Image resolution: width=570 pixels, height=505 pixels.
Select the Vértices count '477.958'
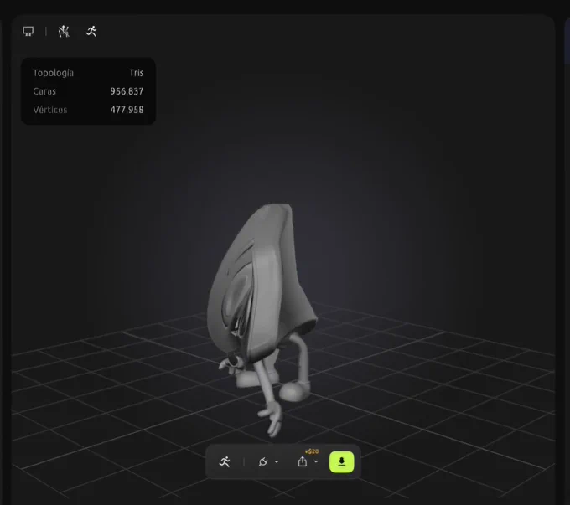[x=127, y=110]
